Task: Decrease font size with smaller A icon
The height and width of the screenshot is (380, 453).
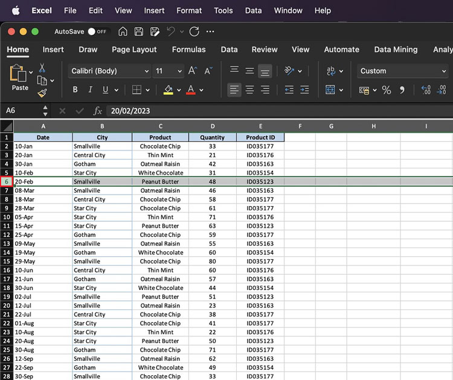Action: click(x=208, y=71)
